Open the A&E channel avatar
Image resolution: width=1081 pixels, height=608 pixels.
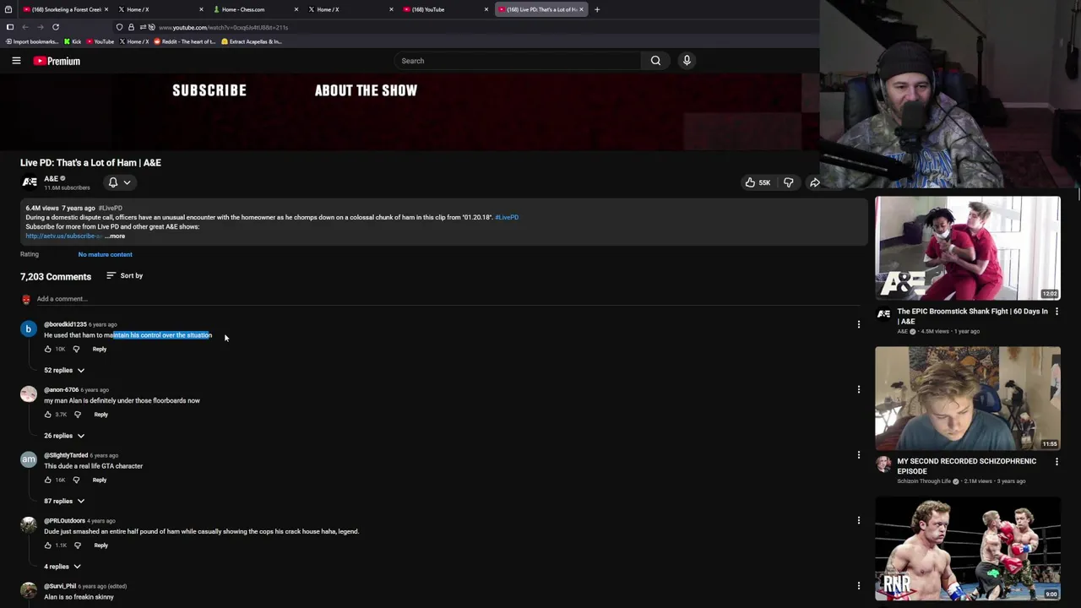click(30, 182)
